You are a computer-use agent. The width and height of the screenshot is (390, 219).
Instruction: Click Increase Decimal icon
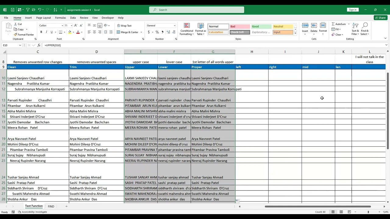coord(168,32)
